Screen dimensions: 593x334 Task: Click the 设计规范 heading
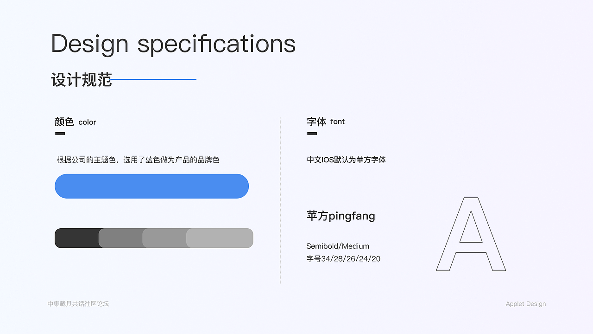click(x=82, y=80)
